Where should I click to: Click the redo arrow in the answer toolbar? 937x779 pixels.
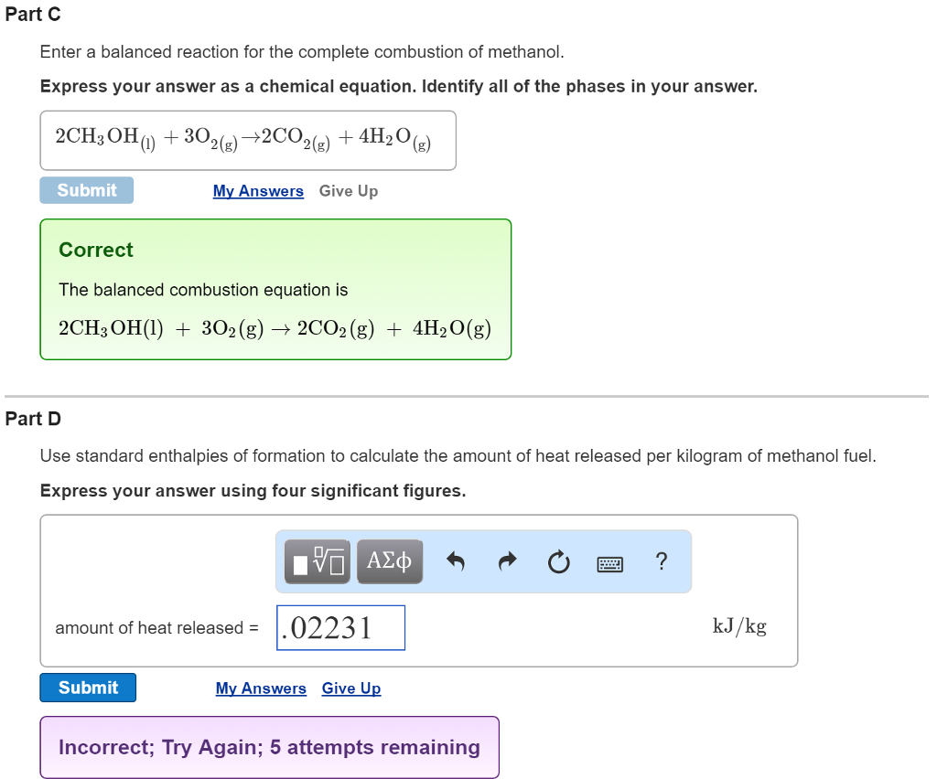coord(507,561)
